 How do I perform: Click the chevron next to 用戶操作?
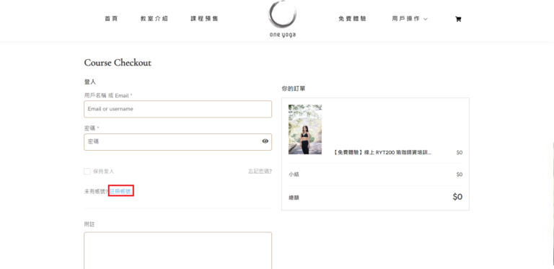[426, 19]
